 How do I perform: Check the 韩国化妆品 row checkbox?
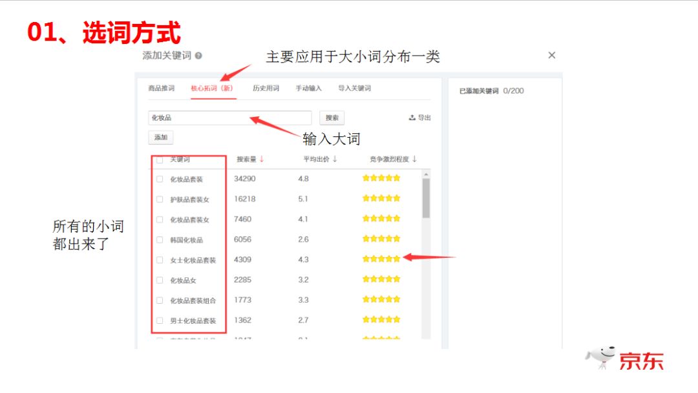pyautogui.click(x=160, y=240)
